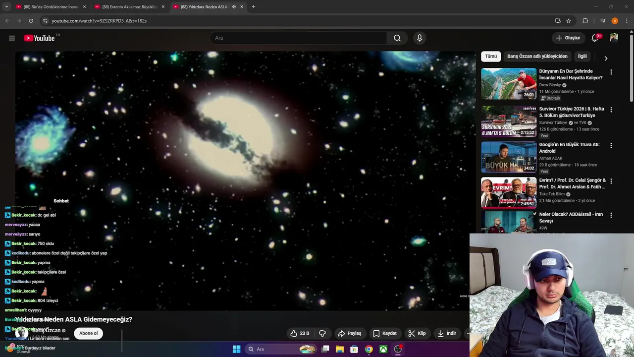Click the Paylaş share button
The width and height of the screenshot is (634, 357).
(x=350, y=333)
